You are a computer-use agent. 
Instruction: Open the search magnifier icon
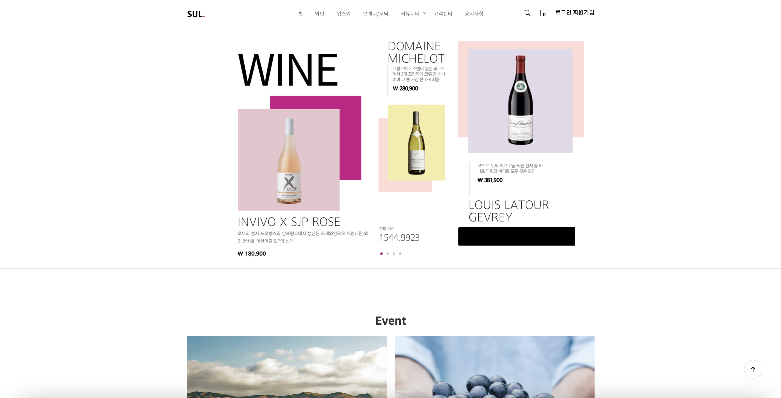point(527,13)
